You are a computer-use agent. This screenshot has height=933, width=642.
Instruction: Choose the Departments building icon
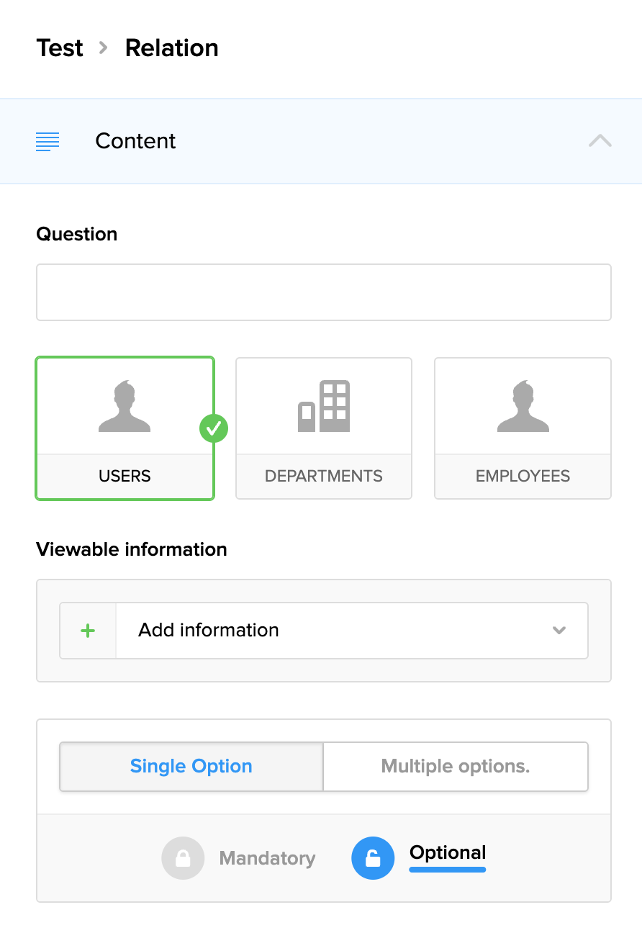click(324, 407)
